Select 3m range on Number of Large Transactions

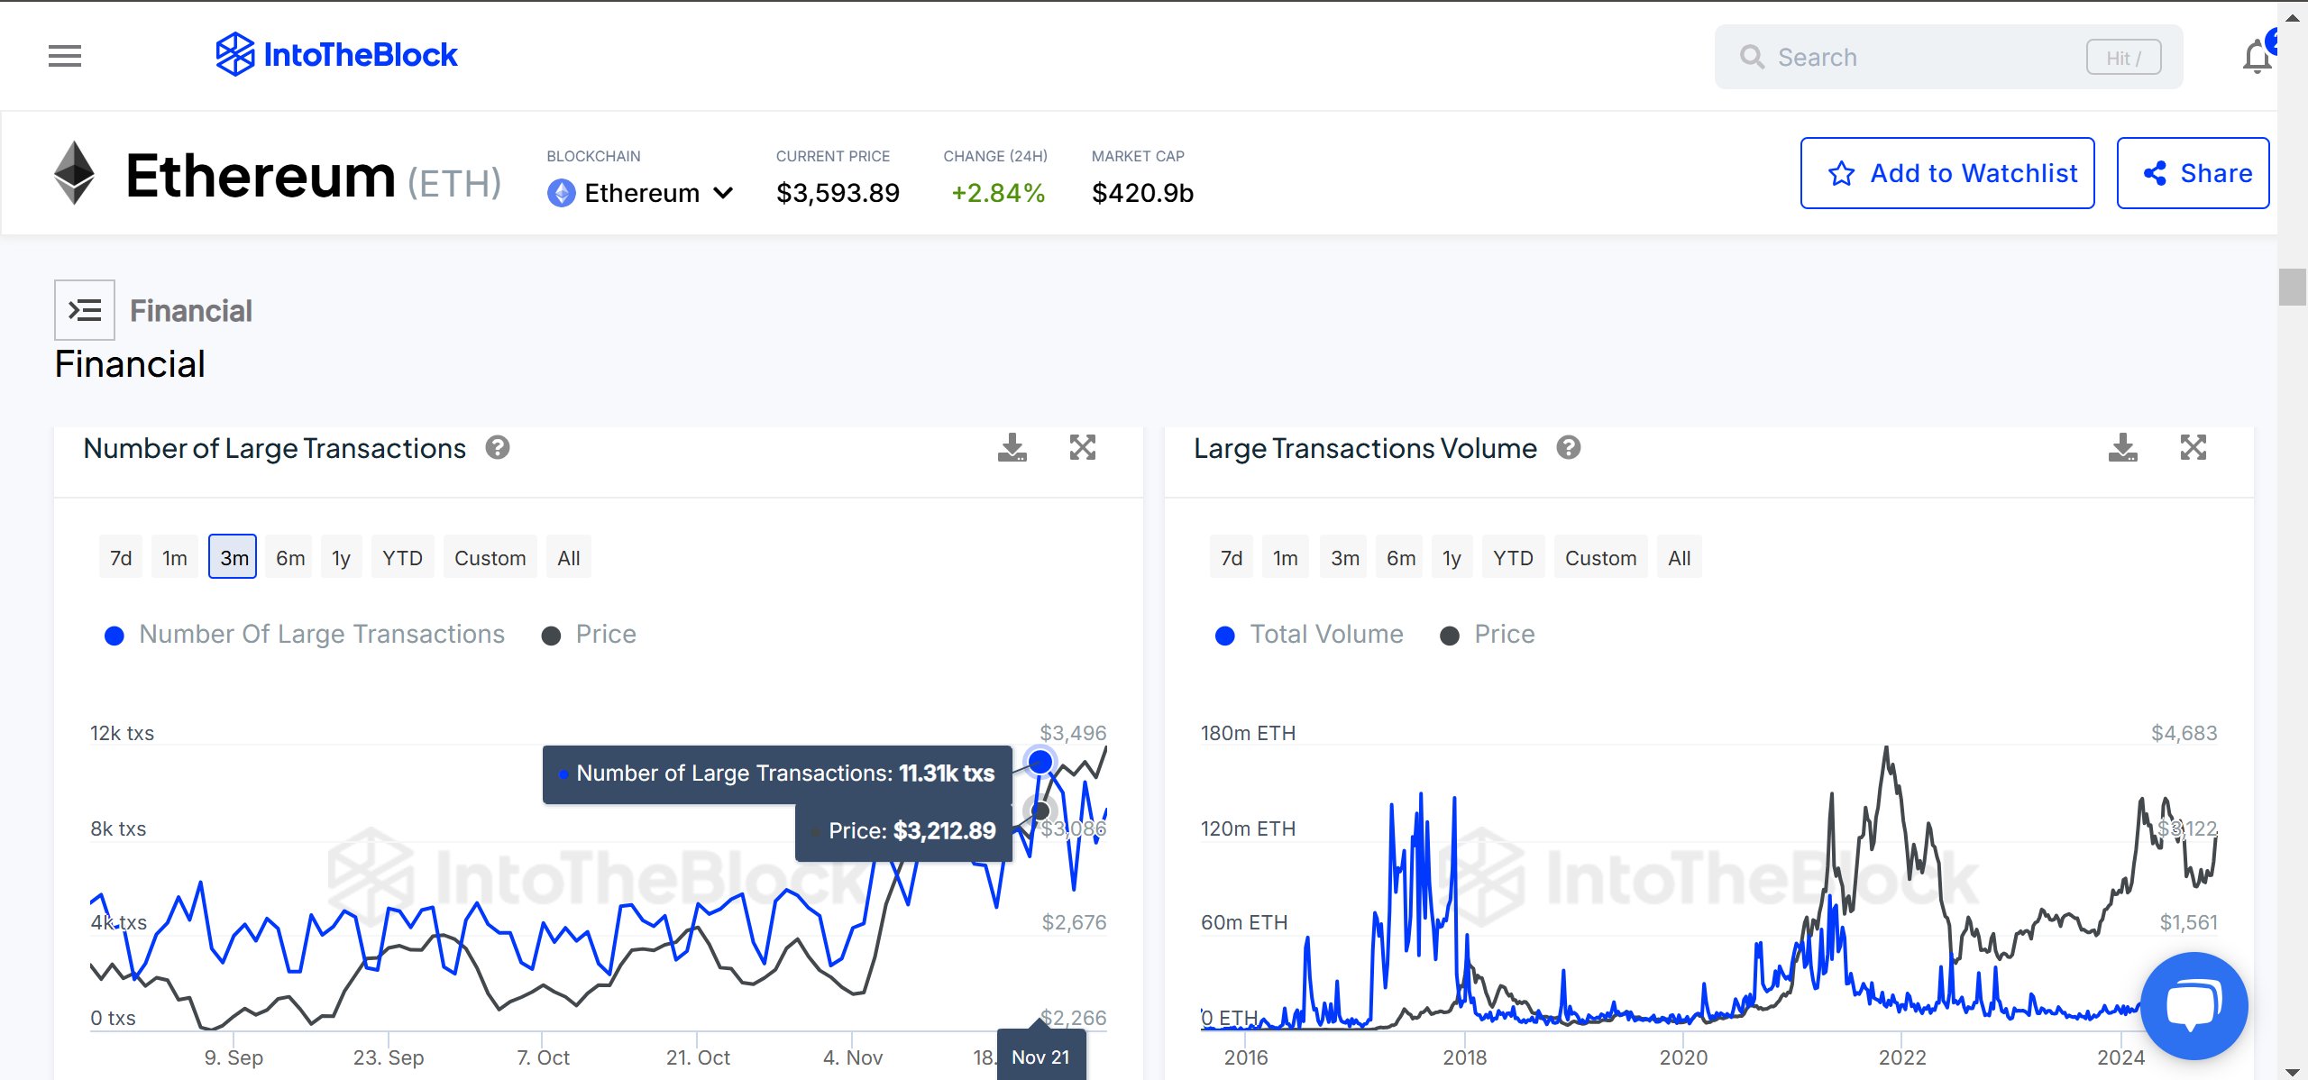point(234,557)
